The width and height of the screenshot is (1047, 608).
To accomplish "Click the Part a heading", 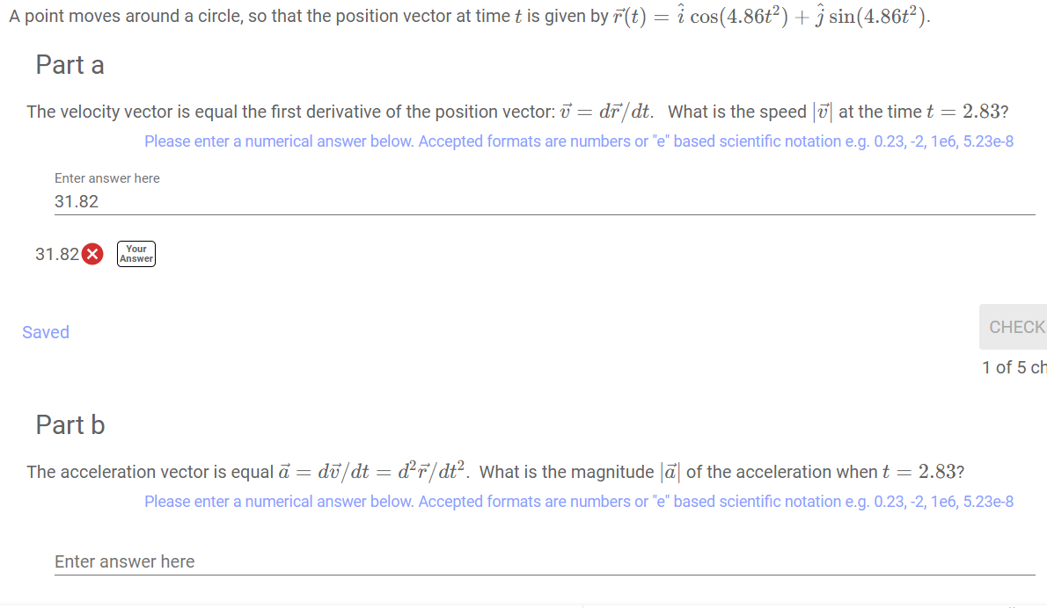I will 70,64.
